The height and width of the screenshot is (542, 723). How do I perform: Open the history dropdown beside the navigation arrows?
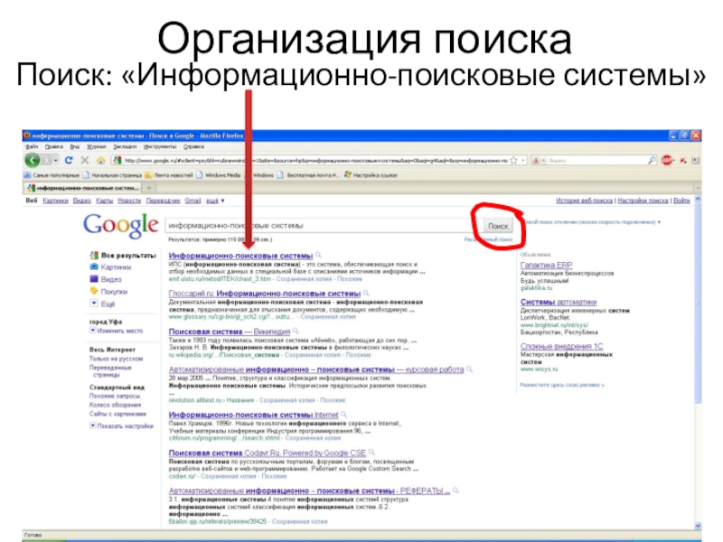pyautogui.click(x=56, y=161)
